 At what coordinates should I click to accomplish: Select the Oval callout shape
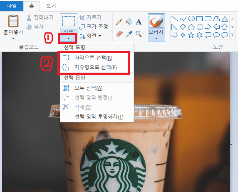216,35
